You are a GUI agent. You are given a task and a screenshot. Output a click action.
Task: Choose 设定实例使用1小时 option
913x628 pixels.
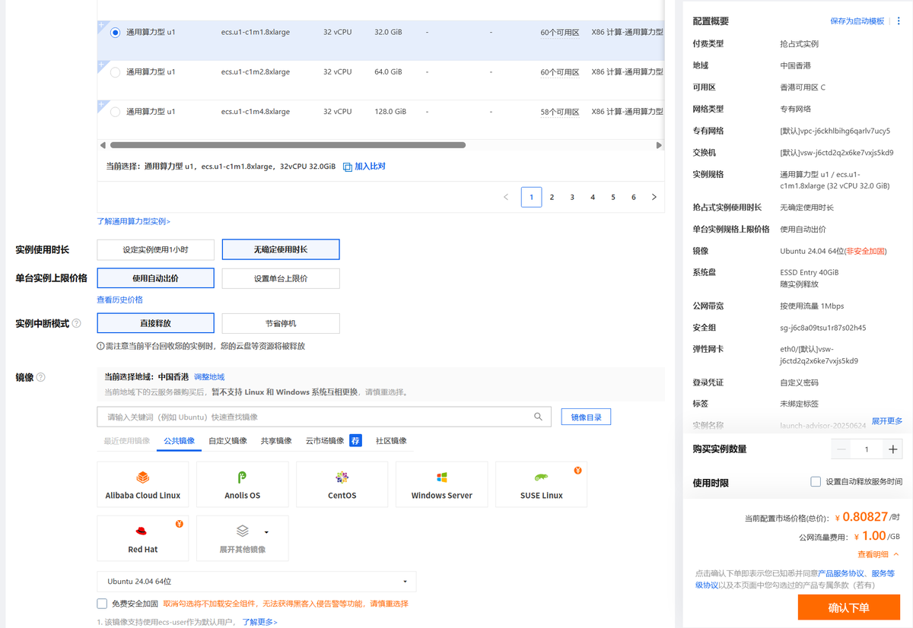click(156, 249)
